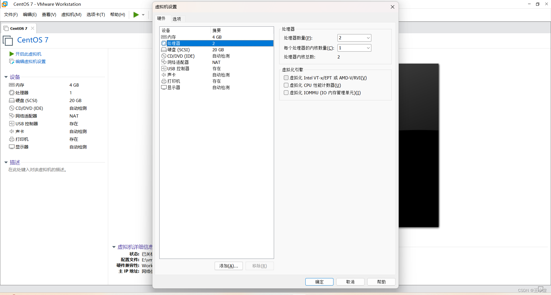
Task: Click the 4 GB summary value in the settings dialog
Action: click(x=217, y=37)
